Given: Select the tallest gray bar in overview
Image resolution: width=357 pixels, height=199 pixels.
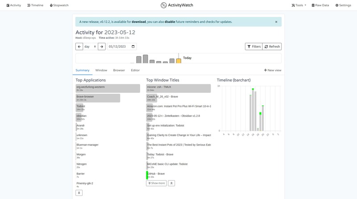Looking at the screenshot, I should point(145,59).
